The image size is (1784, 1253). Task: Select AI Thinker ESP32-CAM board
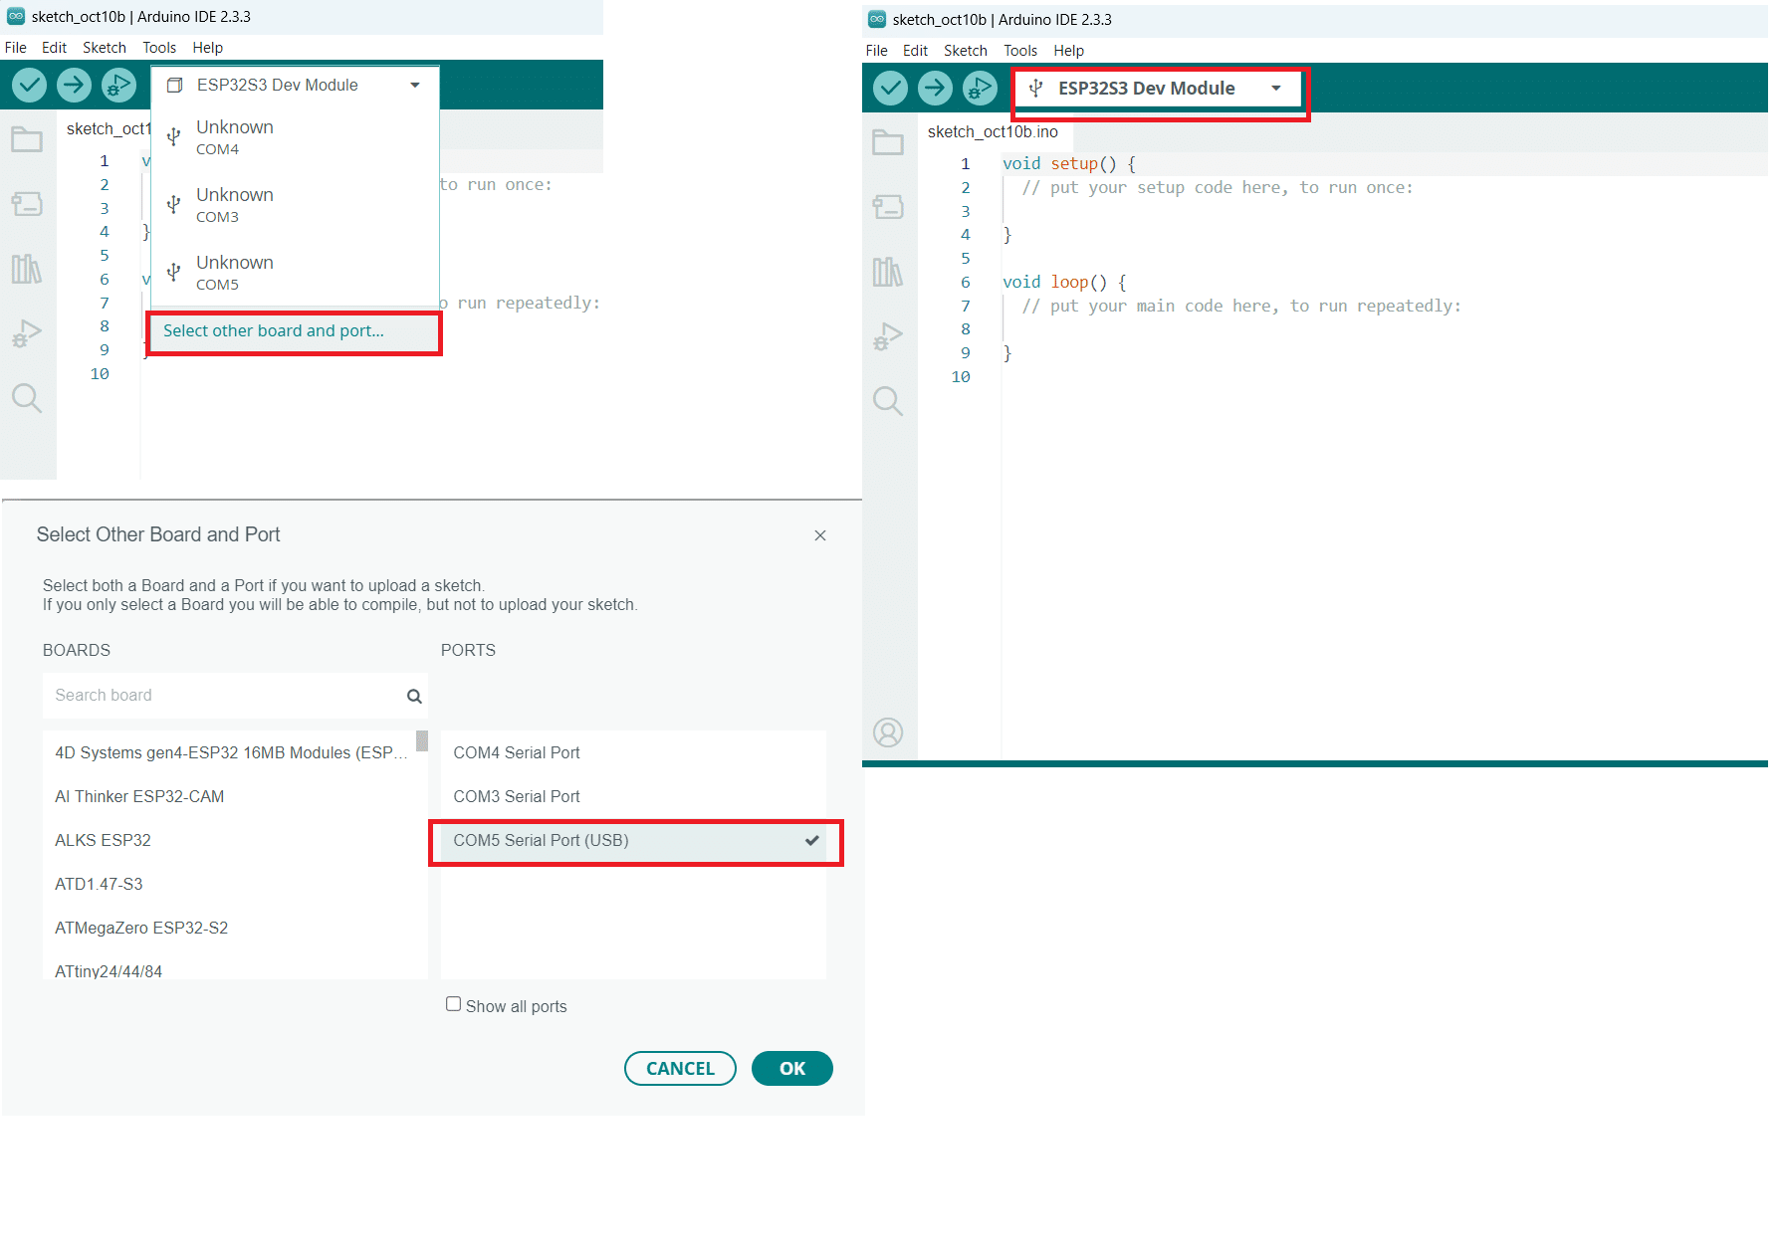[229, 797]
